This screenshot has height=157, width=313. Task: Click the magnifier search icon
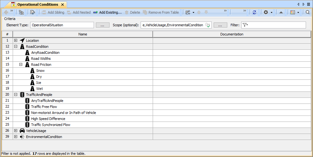(308, 12)
